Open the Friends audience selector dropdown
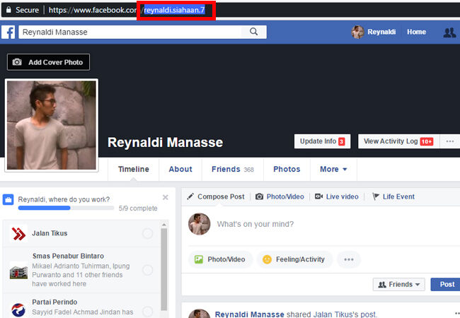Screen dimensions: 460x318 click(x=398, y=284)
